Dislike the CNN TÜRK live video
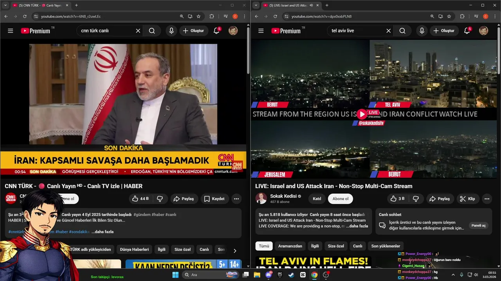Viewport: 501px width, 281px height. 160,199
